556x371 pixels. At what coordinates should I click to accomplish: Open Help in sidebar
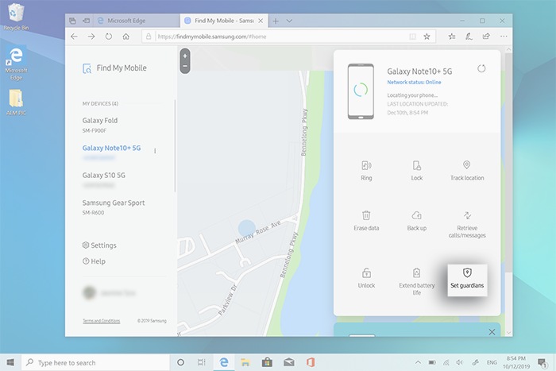94,261
